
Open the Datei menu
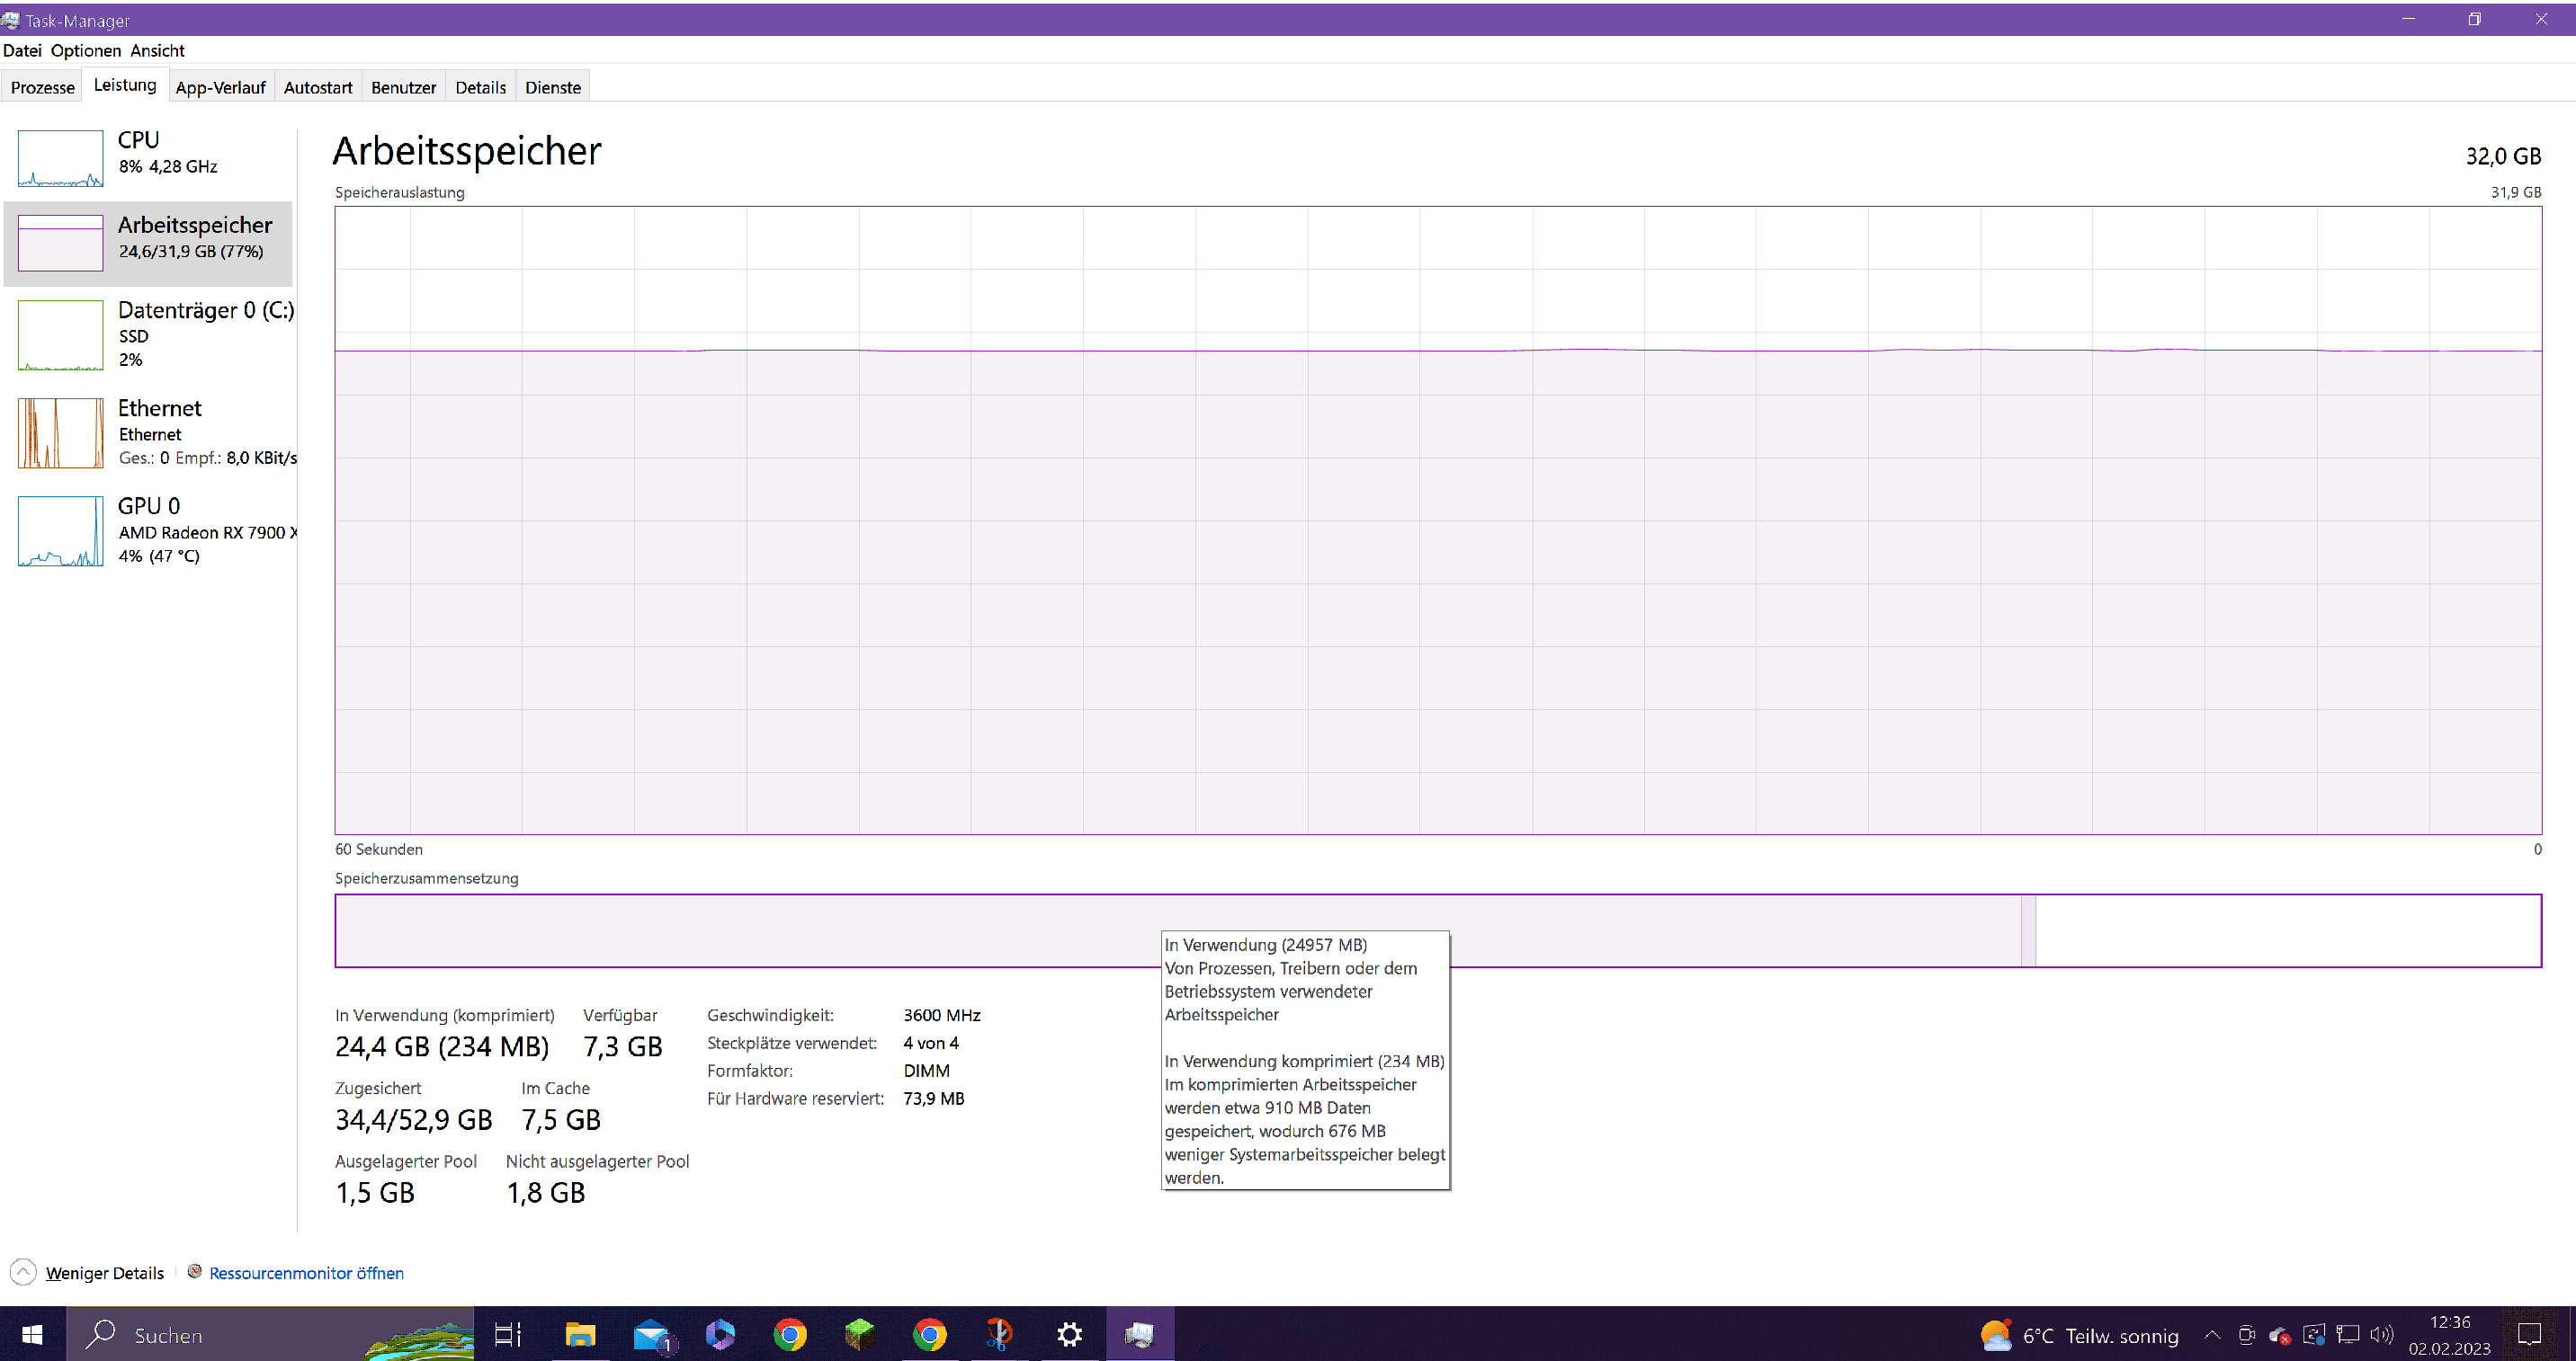22,51
